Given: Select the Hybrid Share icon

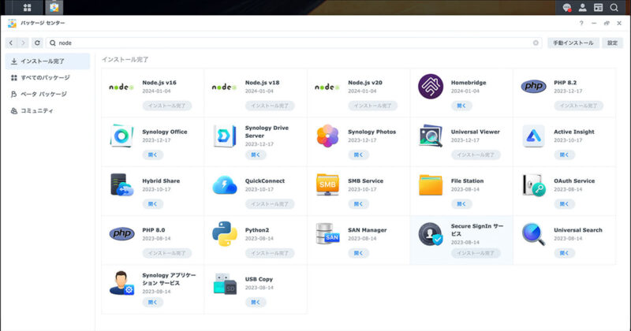Looking at the screenshot, I should 121,185.
